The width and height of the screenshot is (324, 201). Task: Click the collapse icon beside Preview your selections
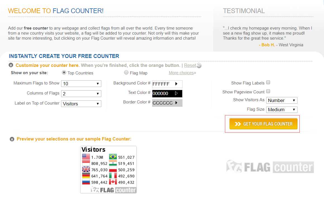point(12,139)
